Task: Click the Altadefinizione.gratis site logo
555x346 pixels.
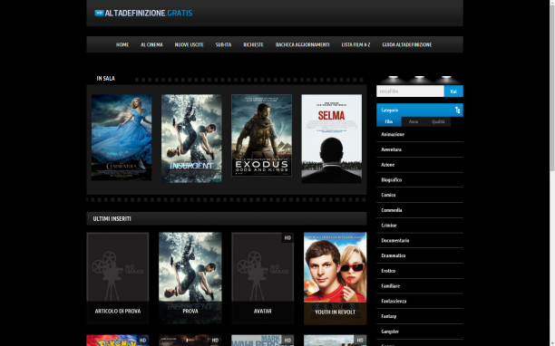Action: tap(143, 13)
